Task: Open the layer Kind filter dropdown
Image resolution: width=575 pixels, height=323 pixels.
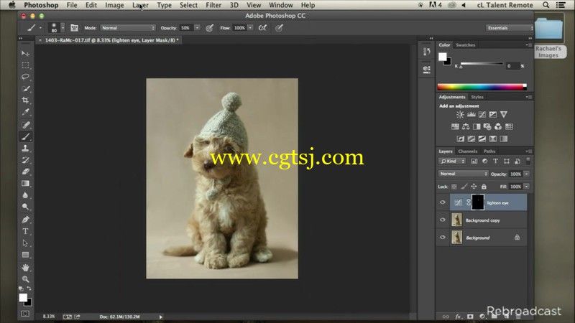Action: coord(452,161)
